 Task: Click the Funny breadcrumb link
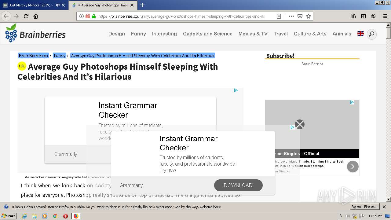point(60,56)
